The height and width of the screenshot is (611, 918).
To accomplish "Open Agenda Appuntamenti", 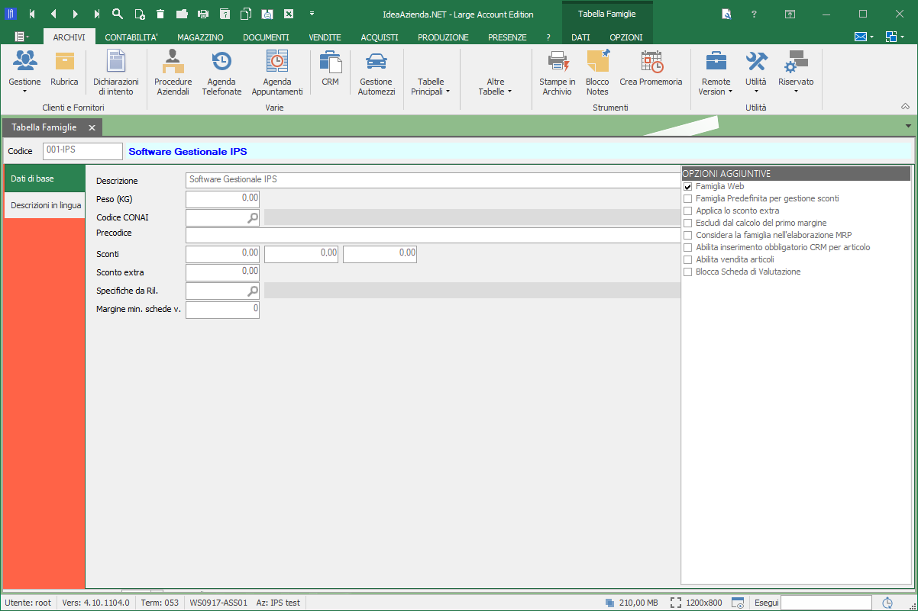I will pyautogui.click(x=277, y=72).
